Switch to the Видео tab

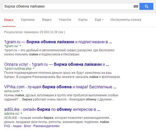[x=47, y=20]
